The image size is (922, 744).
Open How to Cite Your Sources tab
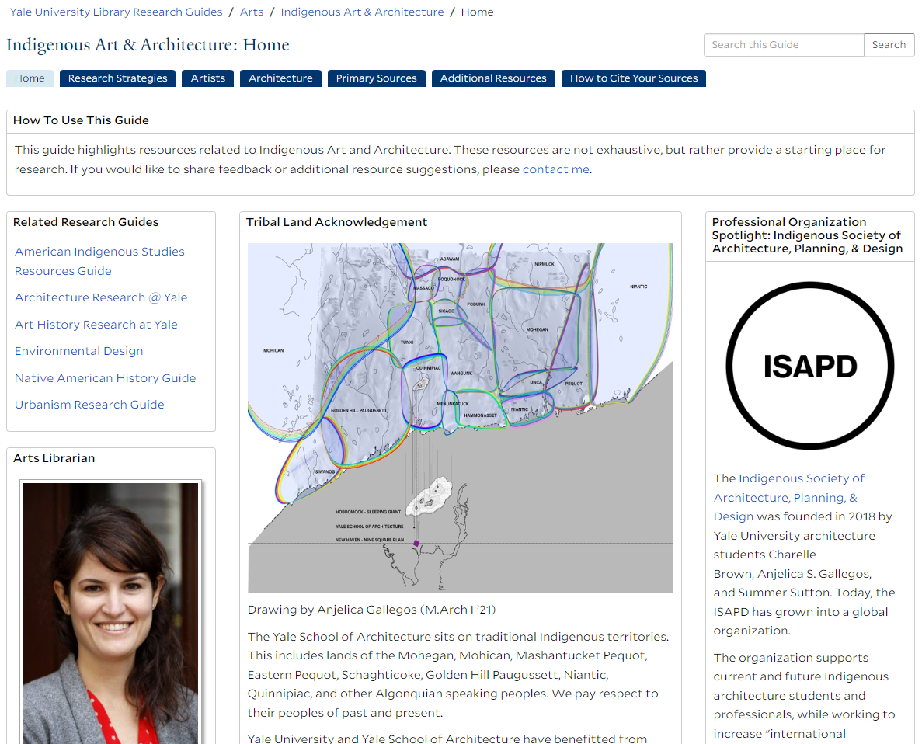(634, 78)
